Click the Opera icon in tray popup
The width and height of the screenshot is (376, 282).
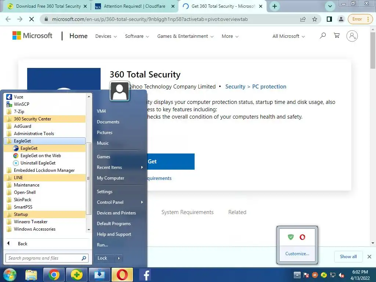click(303, 237)
